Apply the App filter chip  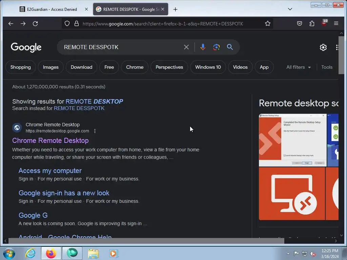click(264, 67)
